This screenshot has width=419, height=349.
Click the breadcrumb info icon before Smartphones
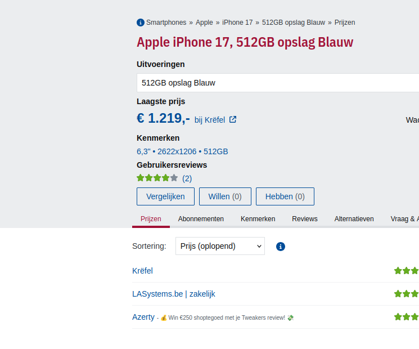pyautogui.click(x=141, y=23)
